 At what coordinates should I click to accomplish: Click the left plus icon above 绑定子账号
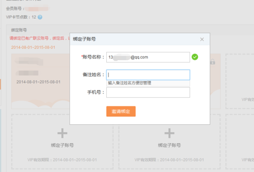point(62,133)
